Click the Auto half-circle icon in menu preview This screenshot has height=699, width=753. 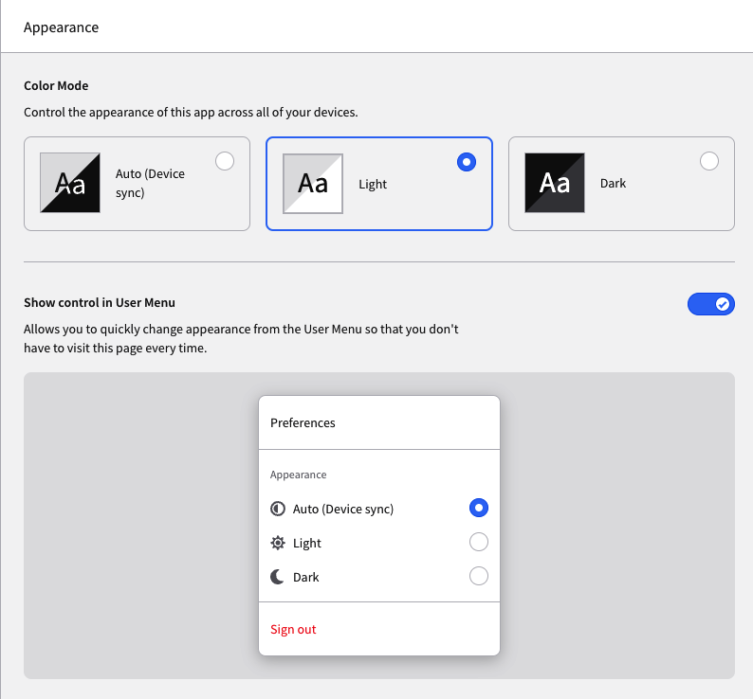point(278,509)
